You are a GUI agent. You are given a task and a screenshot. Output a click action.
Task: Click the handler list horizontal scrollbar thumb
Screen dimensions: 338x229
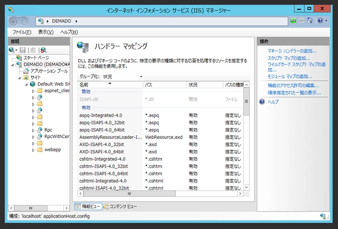pyautogui.click(x=129, y=194)
